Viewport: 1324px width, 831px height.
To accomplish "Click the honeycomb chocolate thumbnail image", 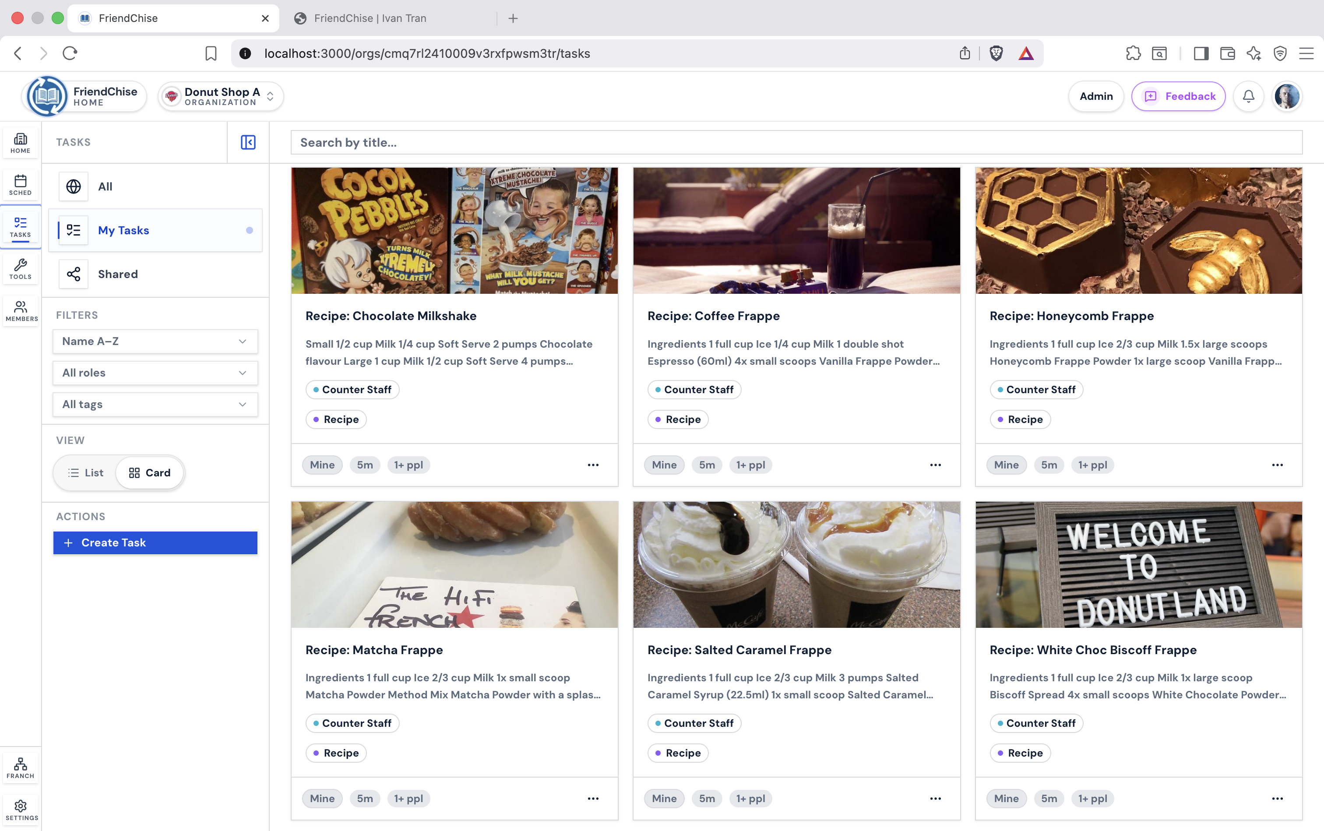I will (1138, 231).
